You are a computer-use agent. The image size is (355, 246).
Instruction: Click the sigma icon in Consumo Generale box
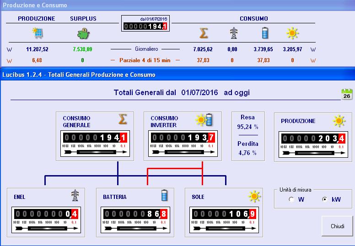(x=122, y=120)
